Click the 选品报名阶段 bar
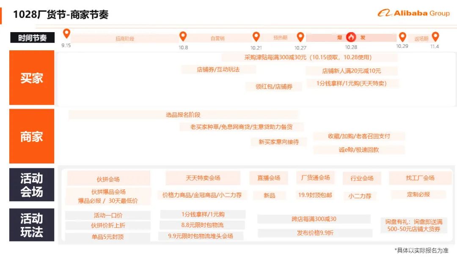 click(183, 115)
